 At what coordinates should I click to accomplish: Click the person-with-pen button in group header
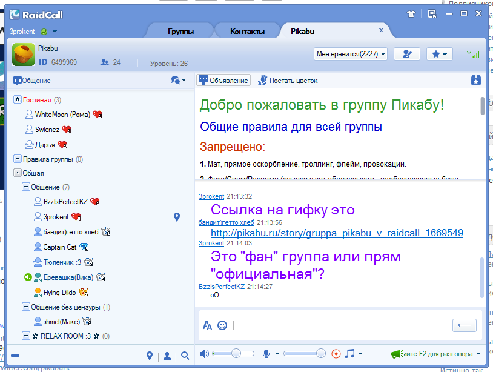point(407,54)
